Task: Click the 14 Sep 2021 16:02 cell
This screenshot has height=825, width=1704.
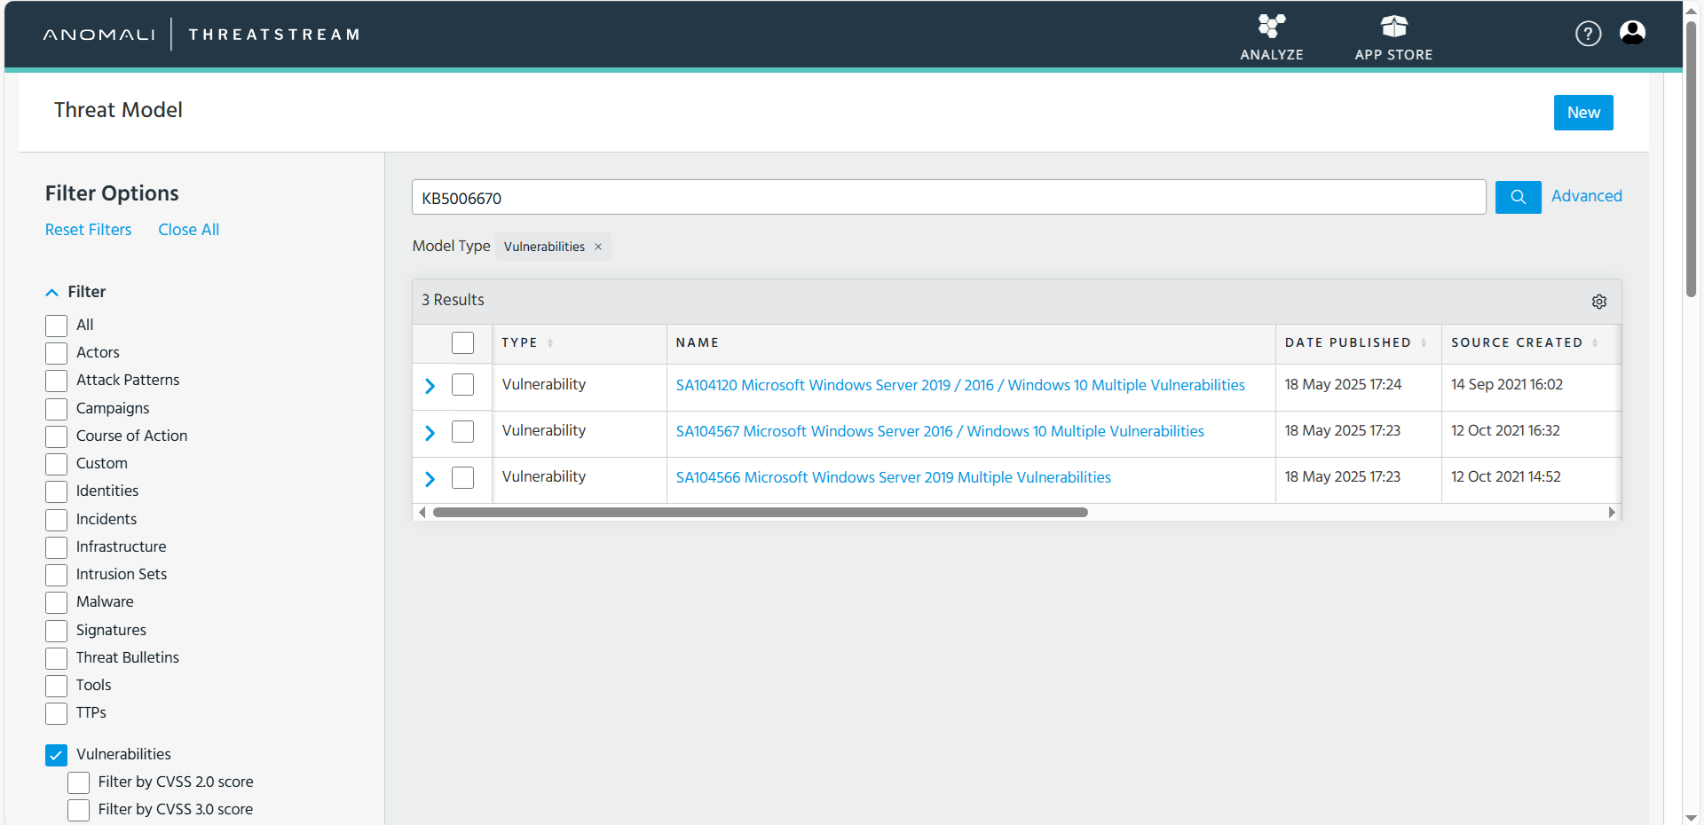Action: 1507,384
